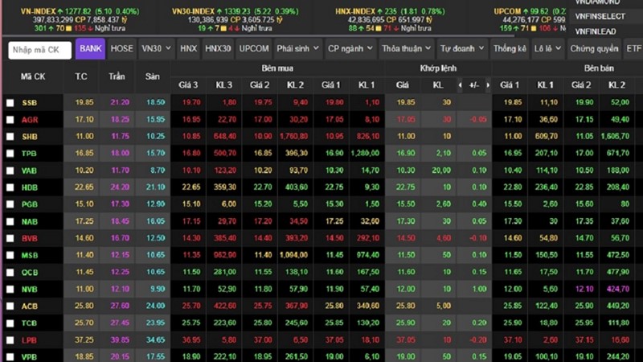Switch to the HOSE tab
This screenshot has height=362, width=643.
(x=122, y=48)
